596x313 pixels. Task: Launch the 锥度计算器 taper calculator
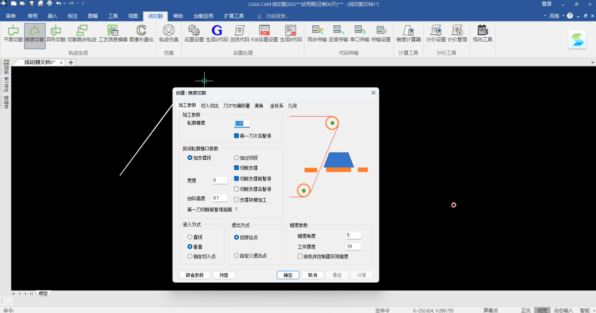408,33
